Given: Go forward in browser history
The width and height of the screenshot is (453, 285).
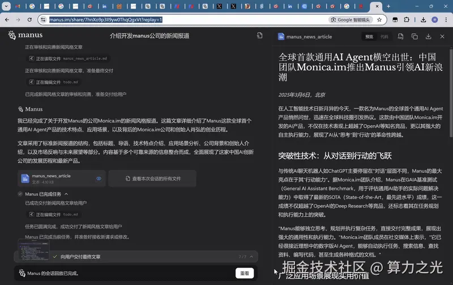Looking at the screenshot, I should 18,20.
